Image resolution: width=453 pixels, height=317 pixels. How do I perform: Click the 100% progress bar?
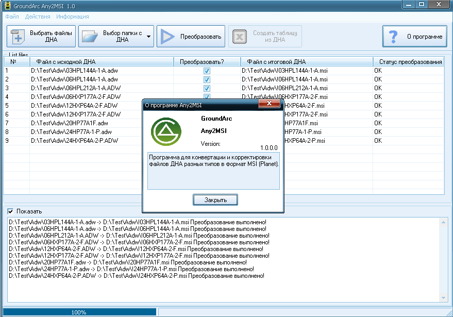[x=79, y=312]
